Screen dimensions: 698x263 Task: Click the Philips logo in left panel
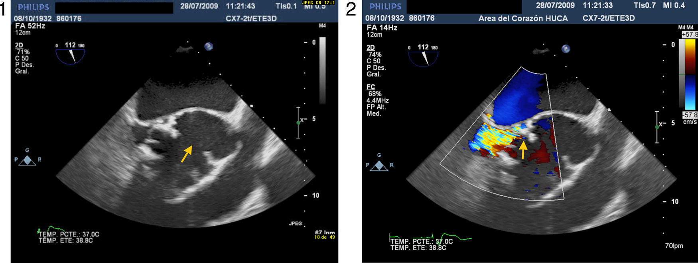(34, 7)
